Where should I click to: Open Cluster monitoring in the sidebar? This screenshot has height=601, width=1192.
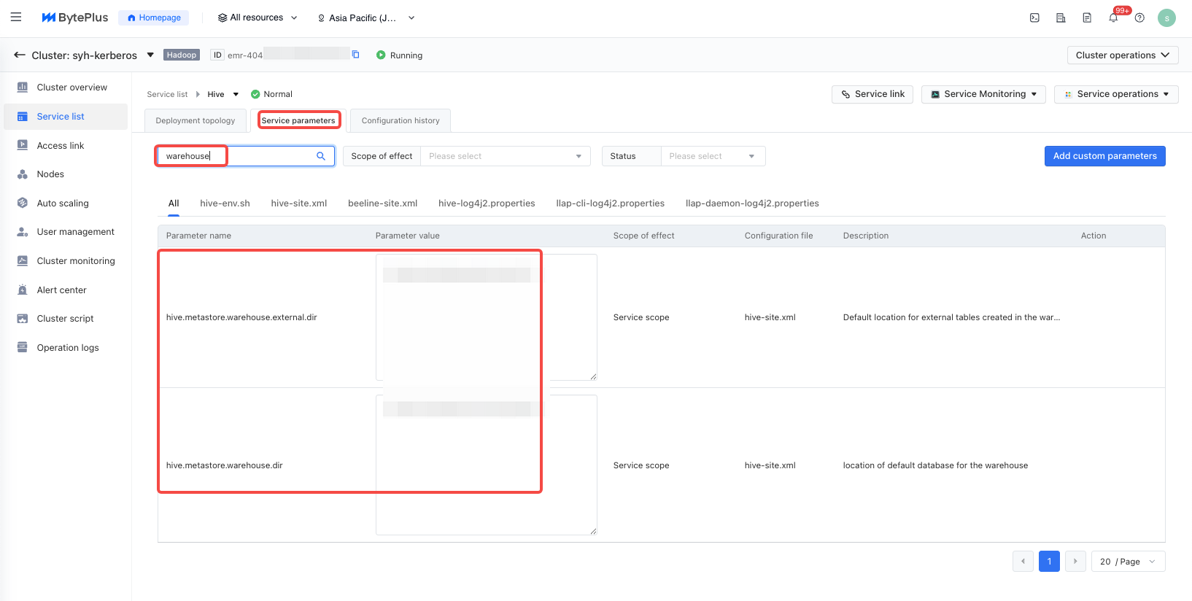tap(76, 261)
